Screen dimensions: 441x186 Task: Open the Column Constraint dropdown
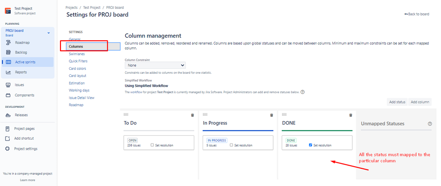pyautogui.click(x=155, y=65)
